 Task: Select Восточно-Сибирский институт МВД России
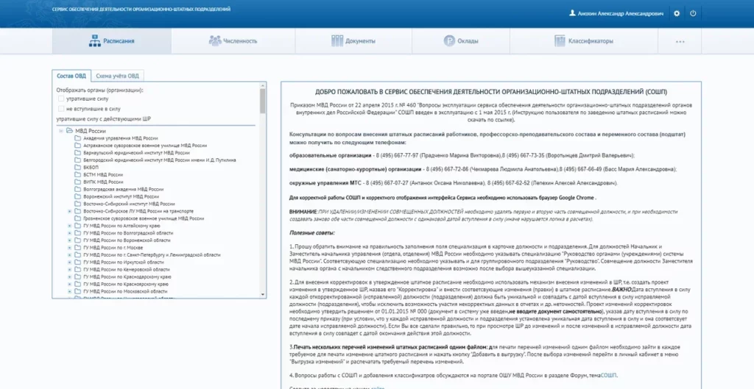tap(129, 204)
